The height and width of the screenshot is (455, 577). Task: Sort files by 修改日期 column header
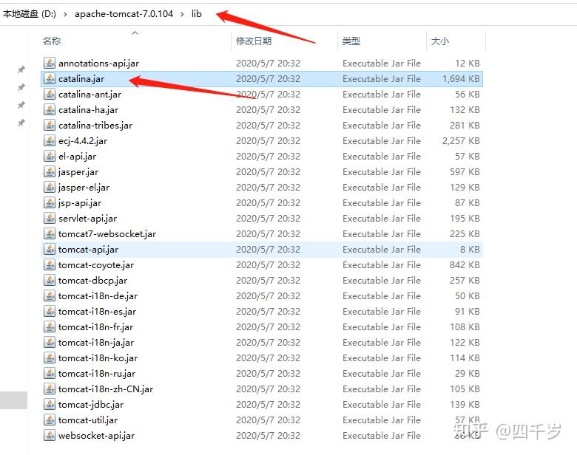tap(254, 41)
